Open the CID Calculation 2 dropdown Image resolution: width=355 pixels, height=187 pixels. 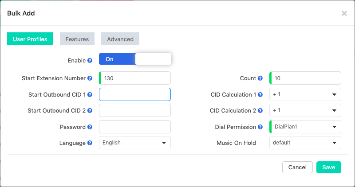click(305, 111)
